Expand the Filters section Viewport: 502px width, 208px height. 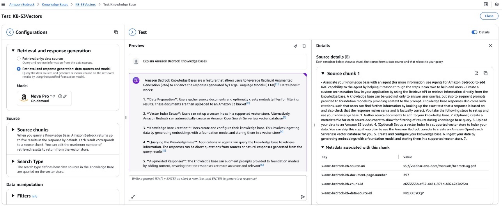(x=13, y=196)
